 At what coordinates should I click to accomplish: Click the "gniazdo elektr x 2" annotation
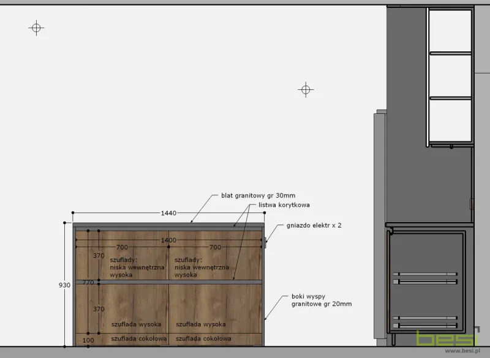(x=314, y=225)
